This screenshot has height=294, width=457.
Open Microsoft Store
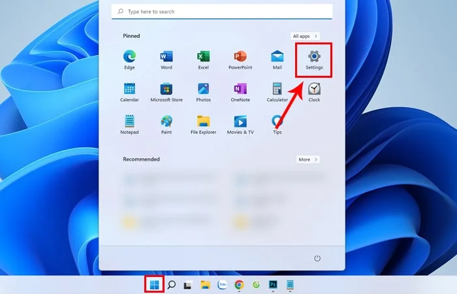166,92
